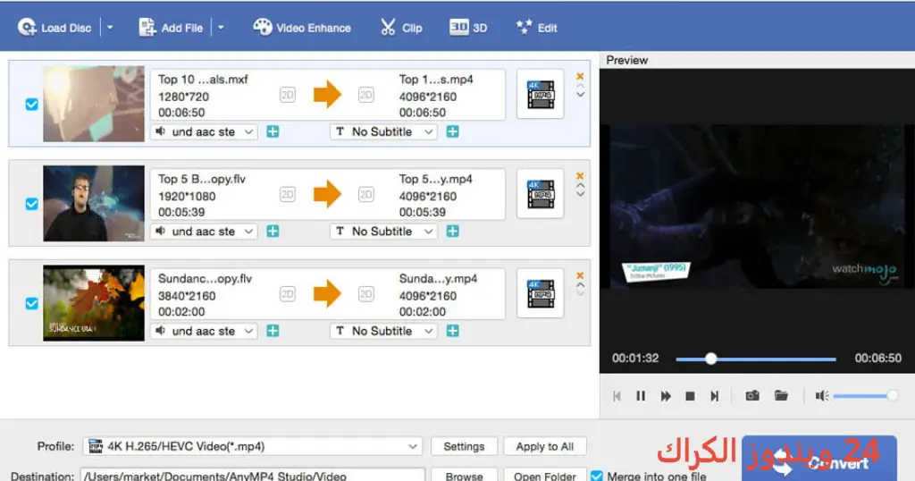Open audio track dropdown for Sundanc...opy.flv

(x=204, y=331)
